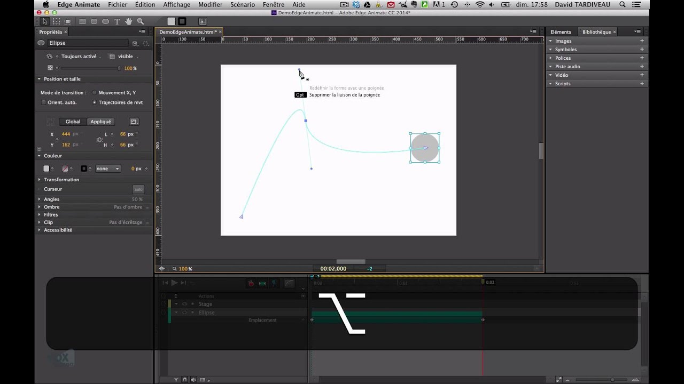Open toolbar background color swatch
Image resolution: width=684 pixels, height=384 pixels.
click(x=171, y=21)
